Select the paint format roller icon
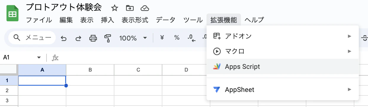Viewport: 368px width, 107px height. pyautogui.click(x=108, y=38)
